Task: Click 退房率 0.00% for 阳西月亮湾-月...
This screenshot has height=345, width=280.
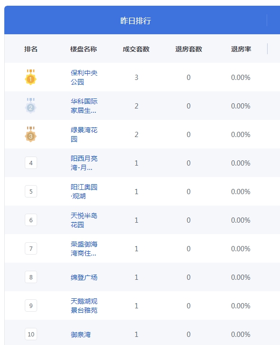Action: (x=240, y=163)
